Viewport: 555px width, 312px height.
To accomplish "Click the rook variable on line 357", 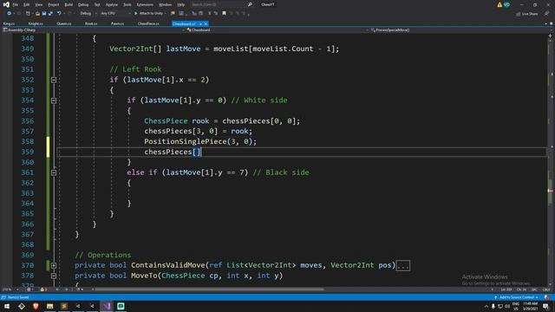I will (x=239, y=131).
